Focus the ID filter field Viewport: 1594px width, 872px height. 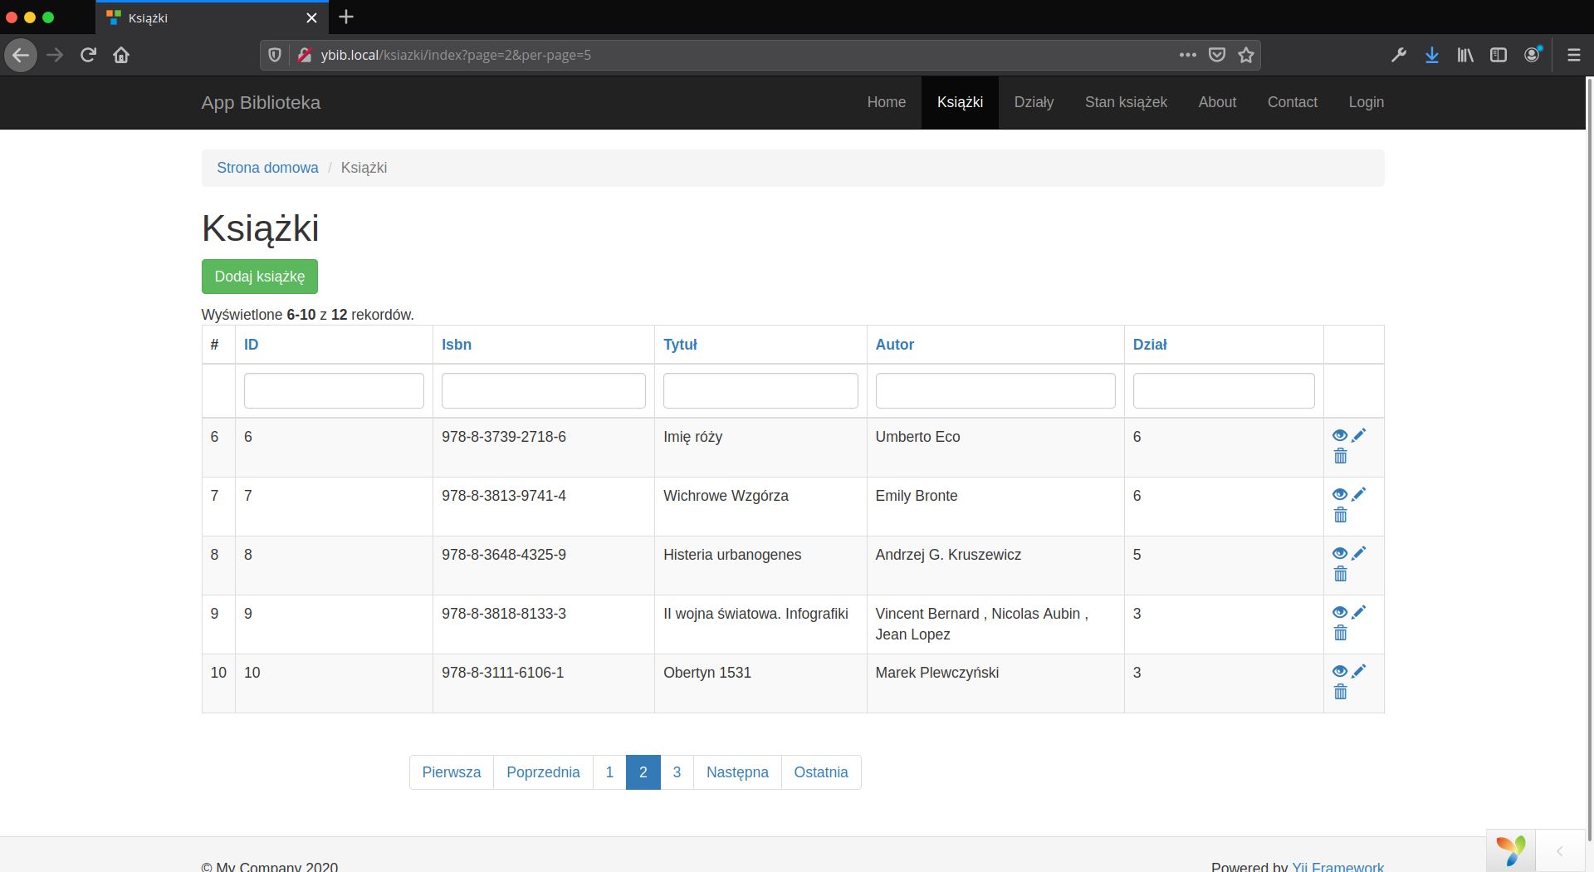point(334,390)
